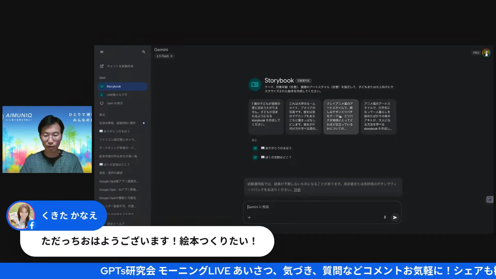Select the クレイアニメ風 ミツバチ prompt card
Image resolution: width=496 pixels, height=279 pixels.
tap(341, 117)
